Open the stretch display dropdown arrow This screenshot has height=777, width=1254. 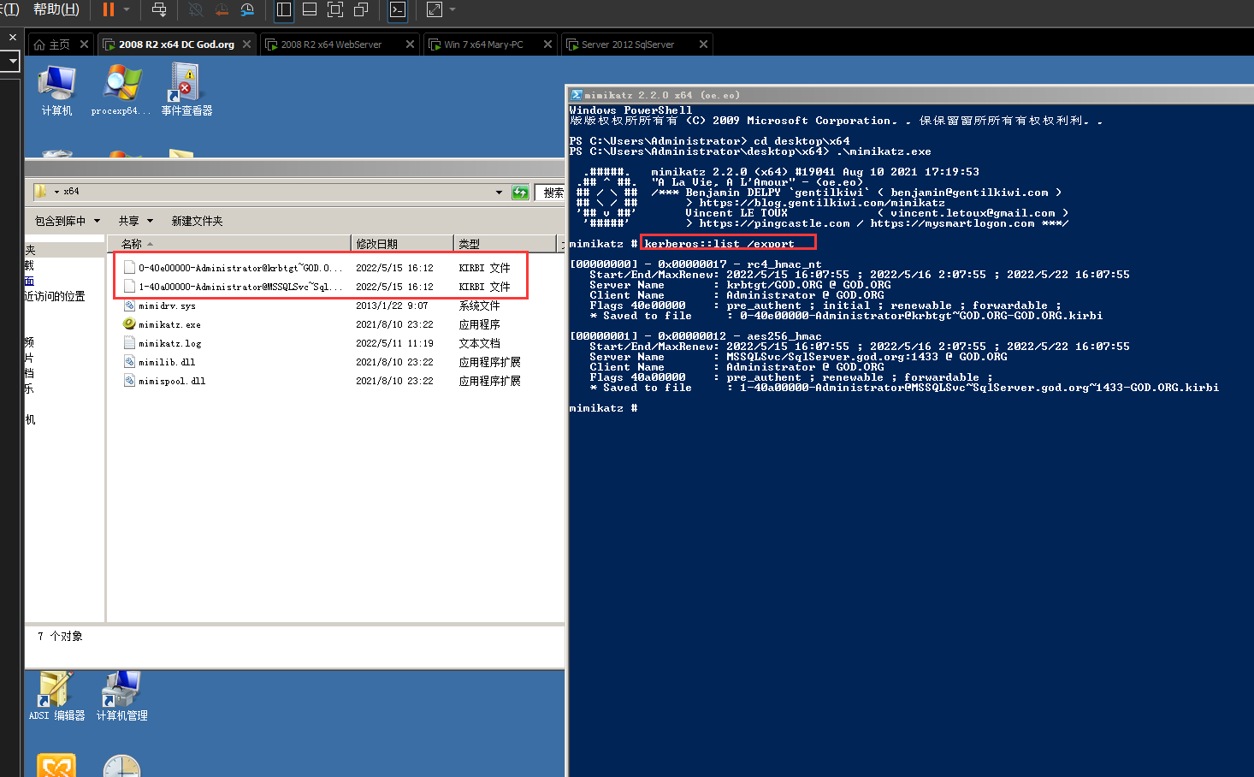pyautogui.click(x=453, y=9)
